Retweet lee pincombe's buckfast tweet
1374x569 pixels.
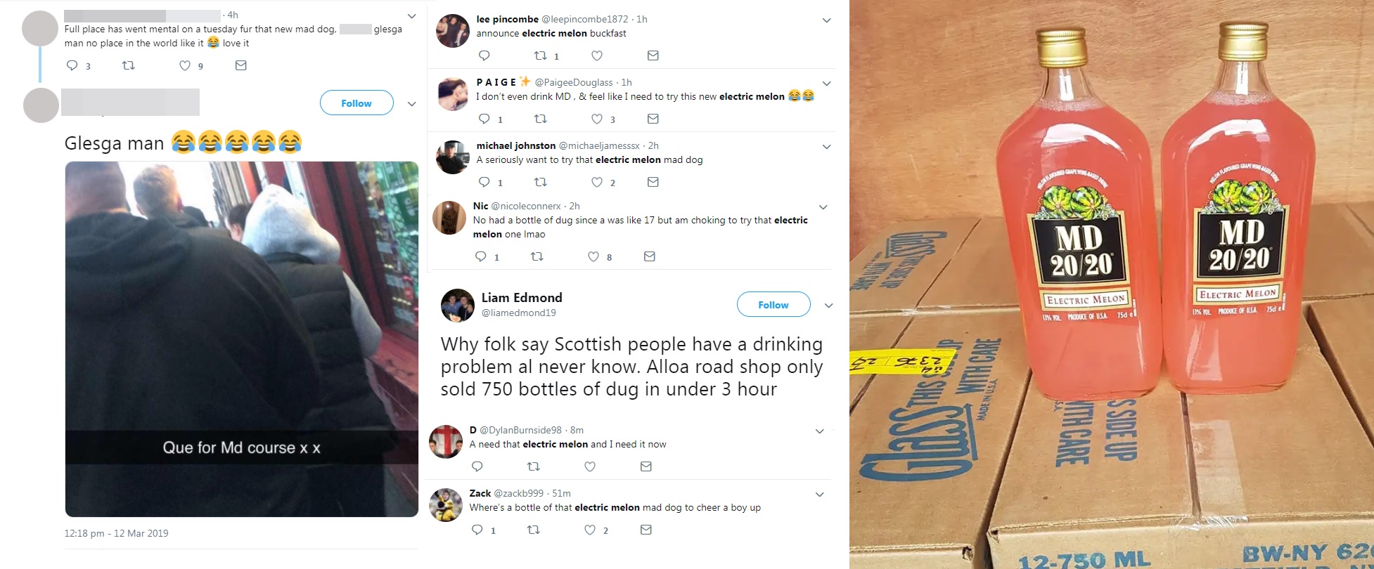point(540,55)
